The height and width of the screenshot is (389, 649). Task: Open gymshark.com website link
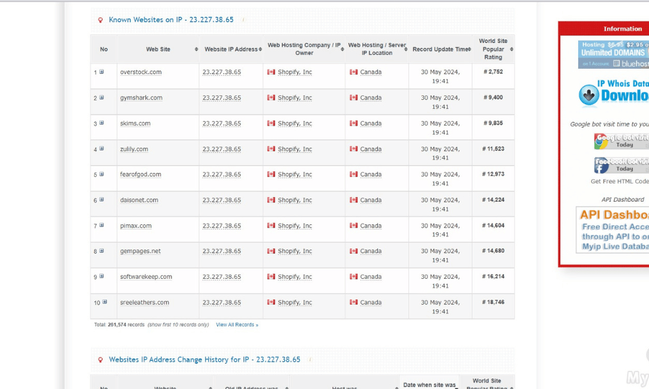click(141, 97)
